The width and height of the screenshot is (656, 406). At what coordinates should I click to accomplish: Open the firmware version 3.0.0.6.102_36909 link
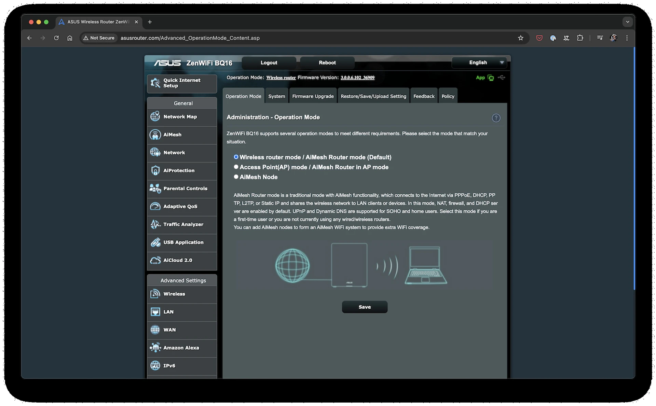357,78
